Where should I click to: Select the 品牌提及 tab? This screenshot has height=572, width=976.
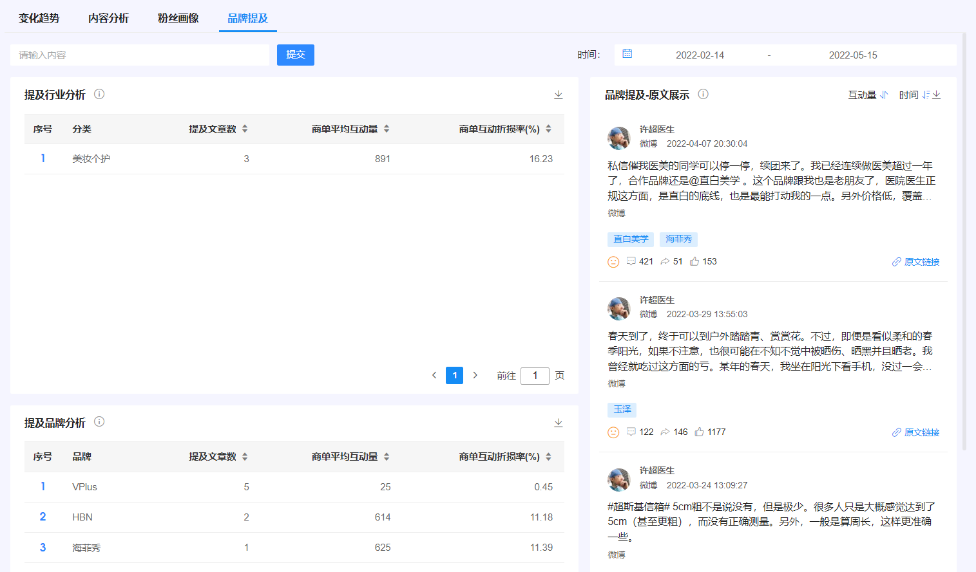coord(248,18)
